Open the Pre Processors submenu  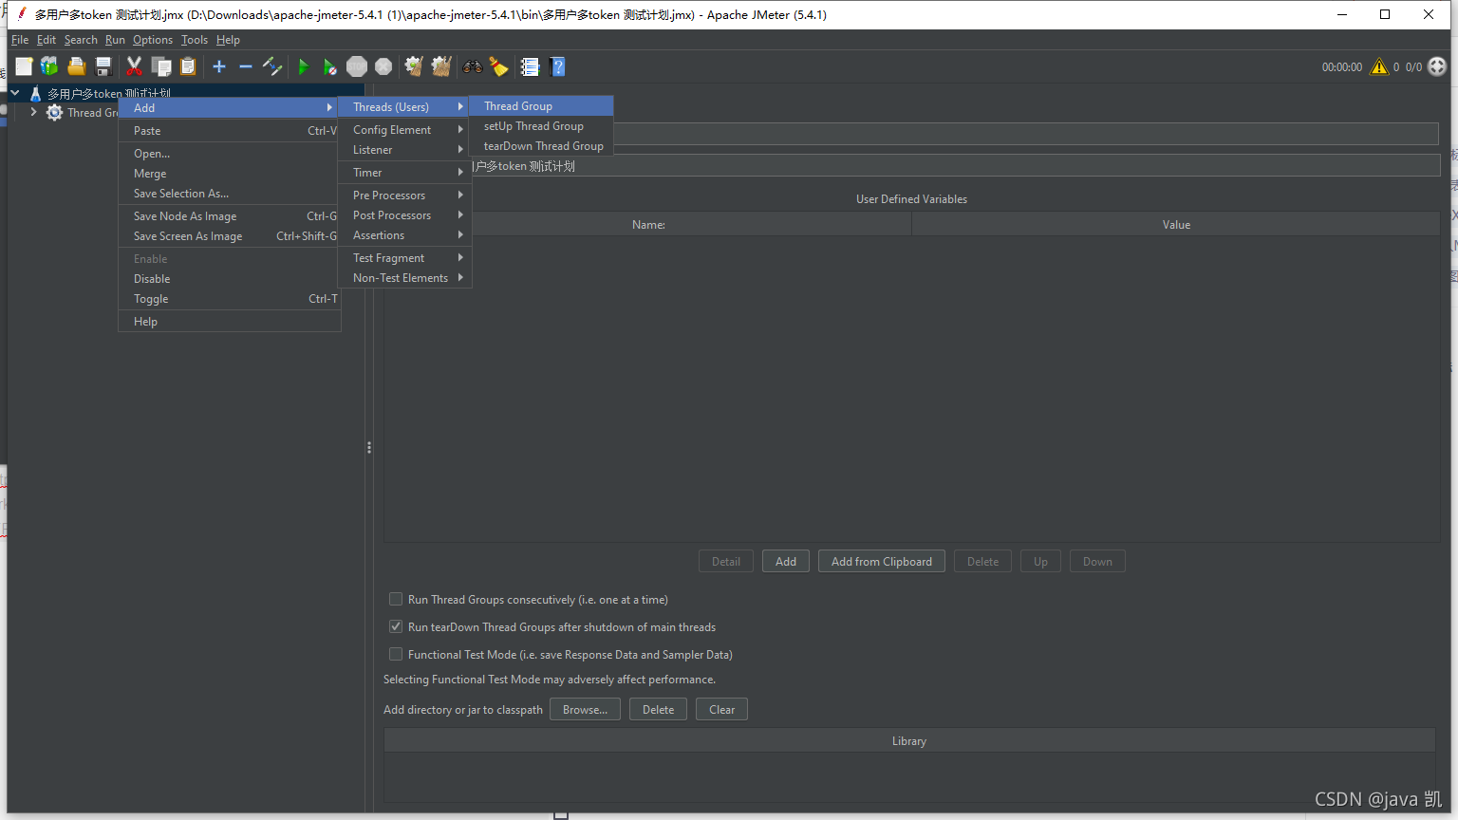tap(404, 196)
